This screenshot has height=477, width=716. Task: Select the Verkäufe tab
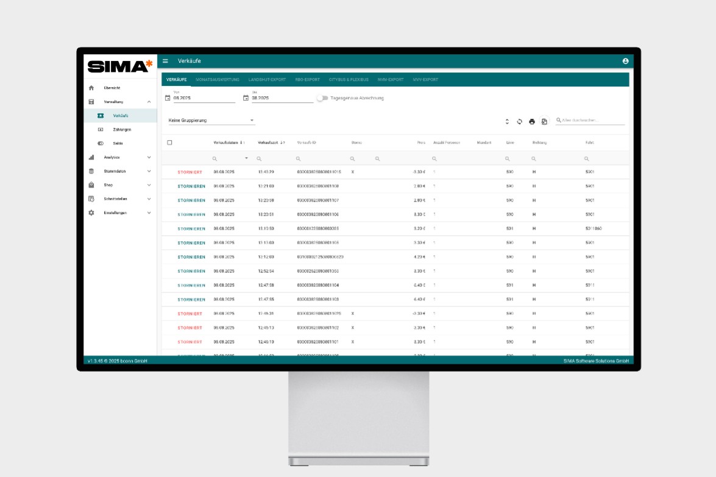pos(176,79)
